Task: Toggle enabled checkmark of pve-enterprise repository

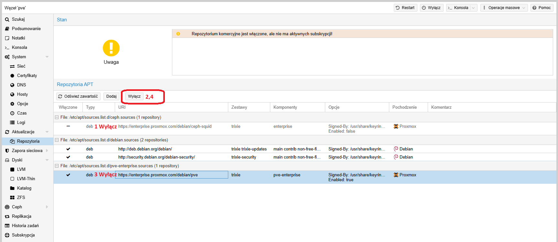Action: tap(68, 175)
